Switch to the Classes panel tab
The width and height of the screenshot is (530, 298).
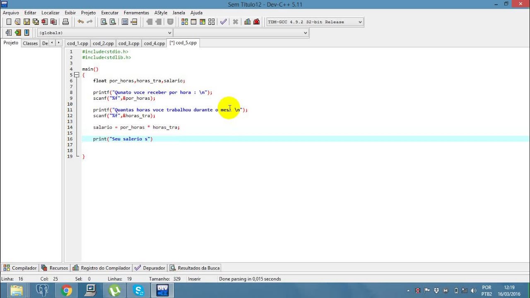coord(30,43)
